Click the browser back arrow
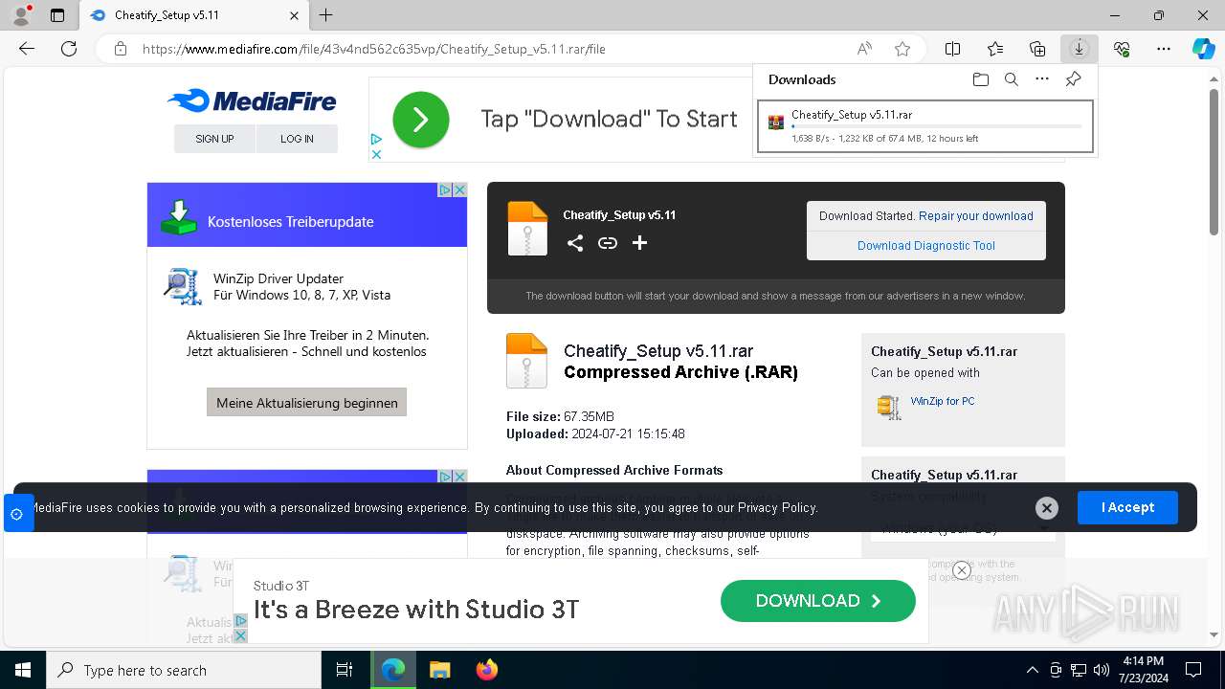Screen dimensions: 1225x689 [27, 49]
